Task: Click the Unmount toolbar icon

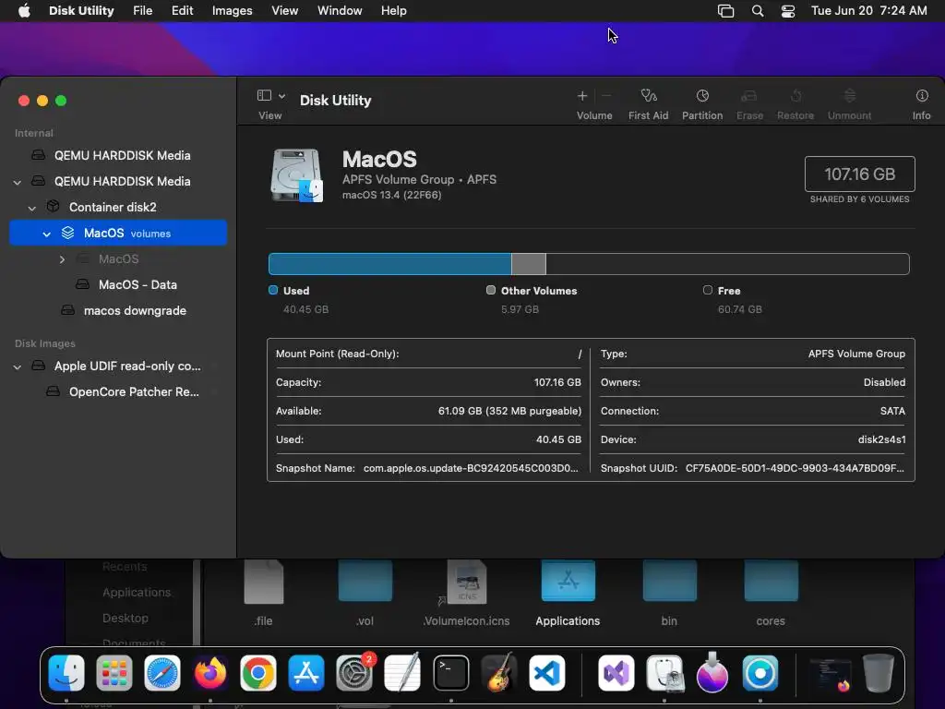Action: pyautogui.click(x=849, y=96)
